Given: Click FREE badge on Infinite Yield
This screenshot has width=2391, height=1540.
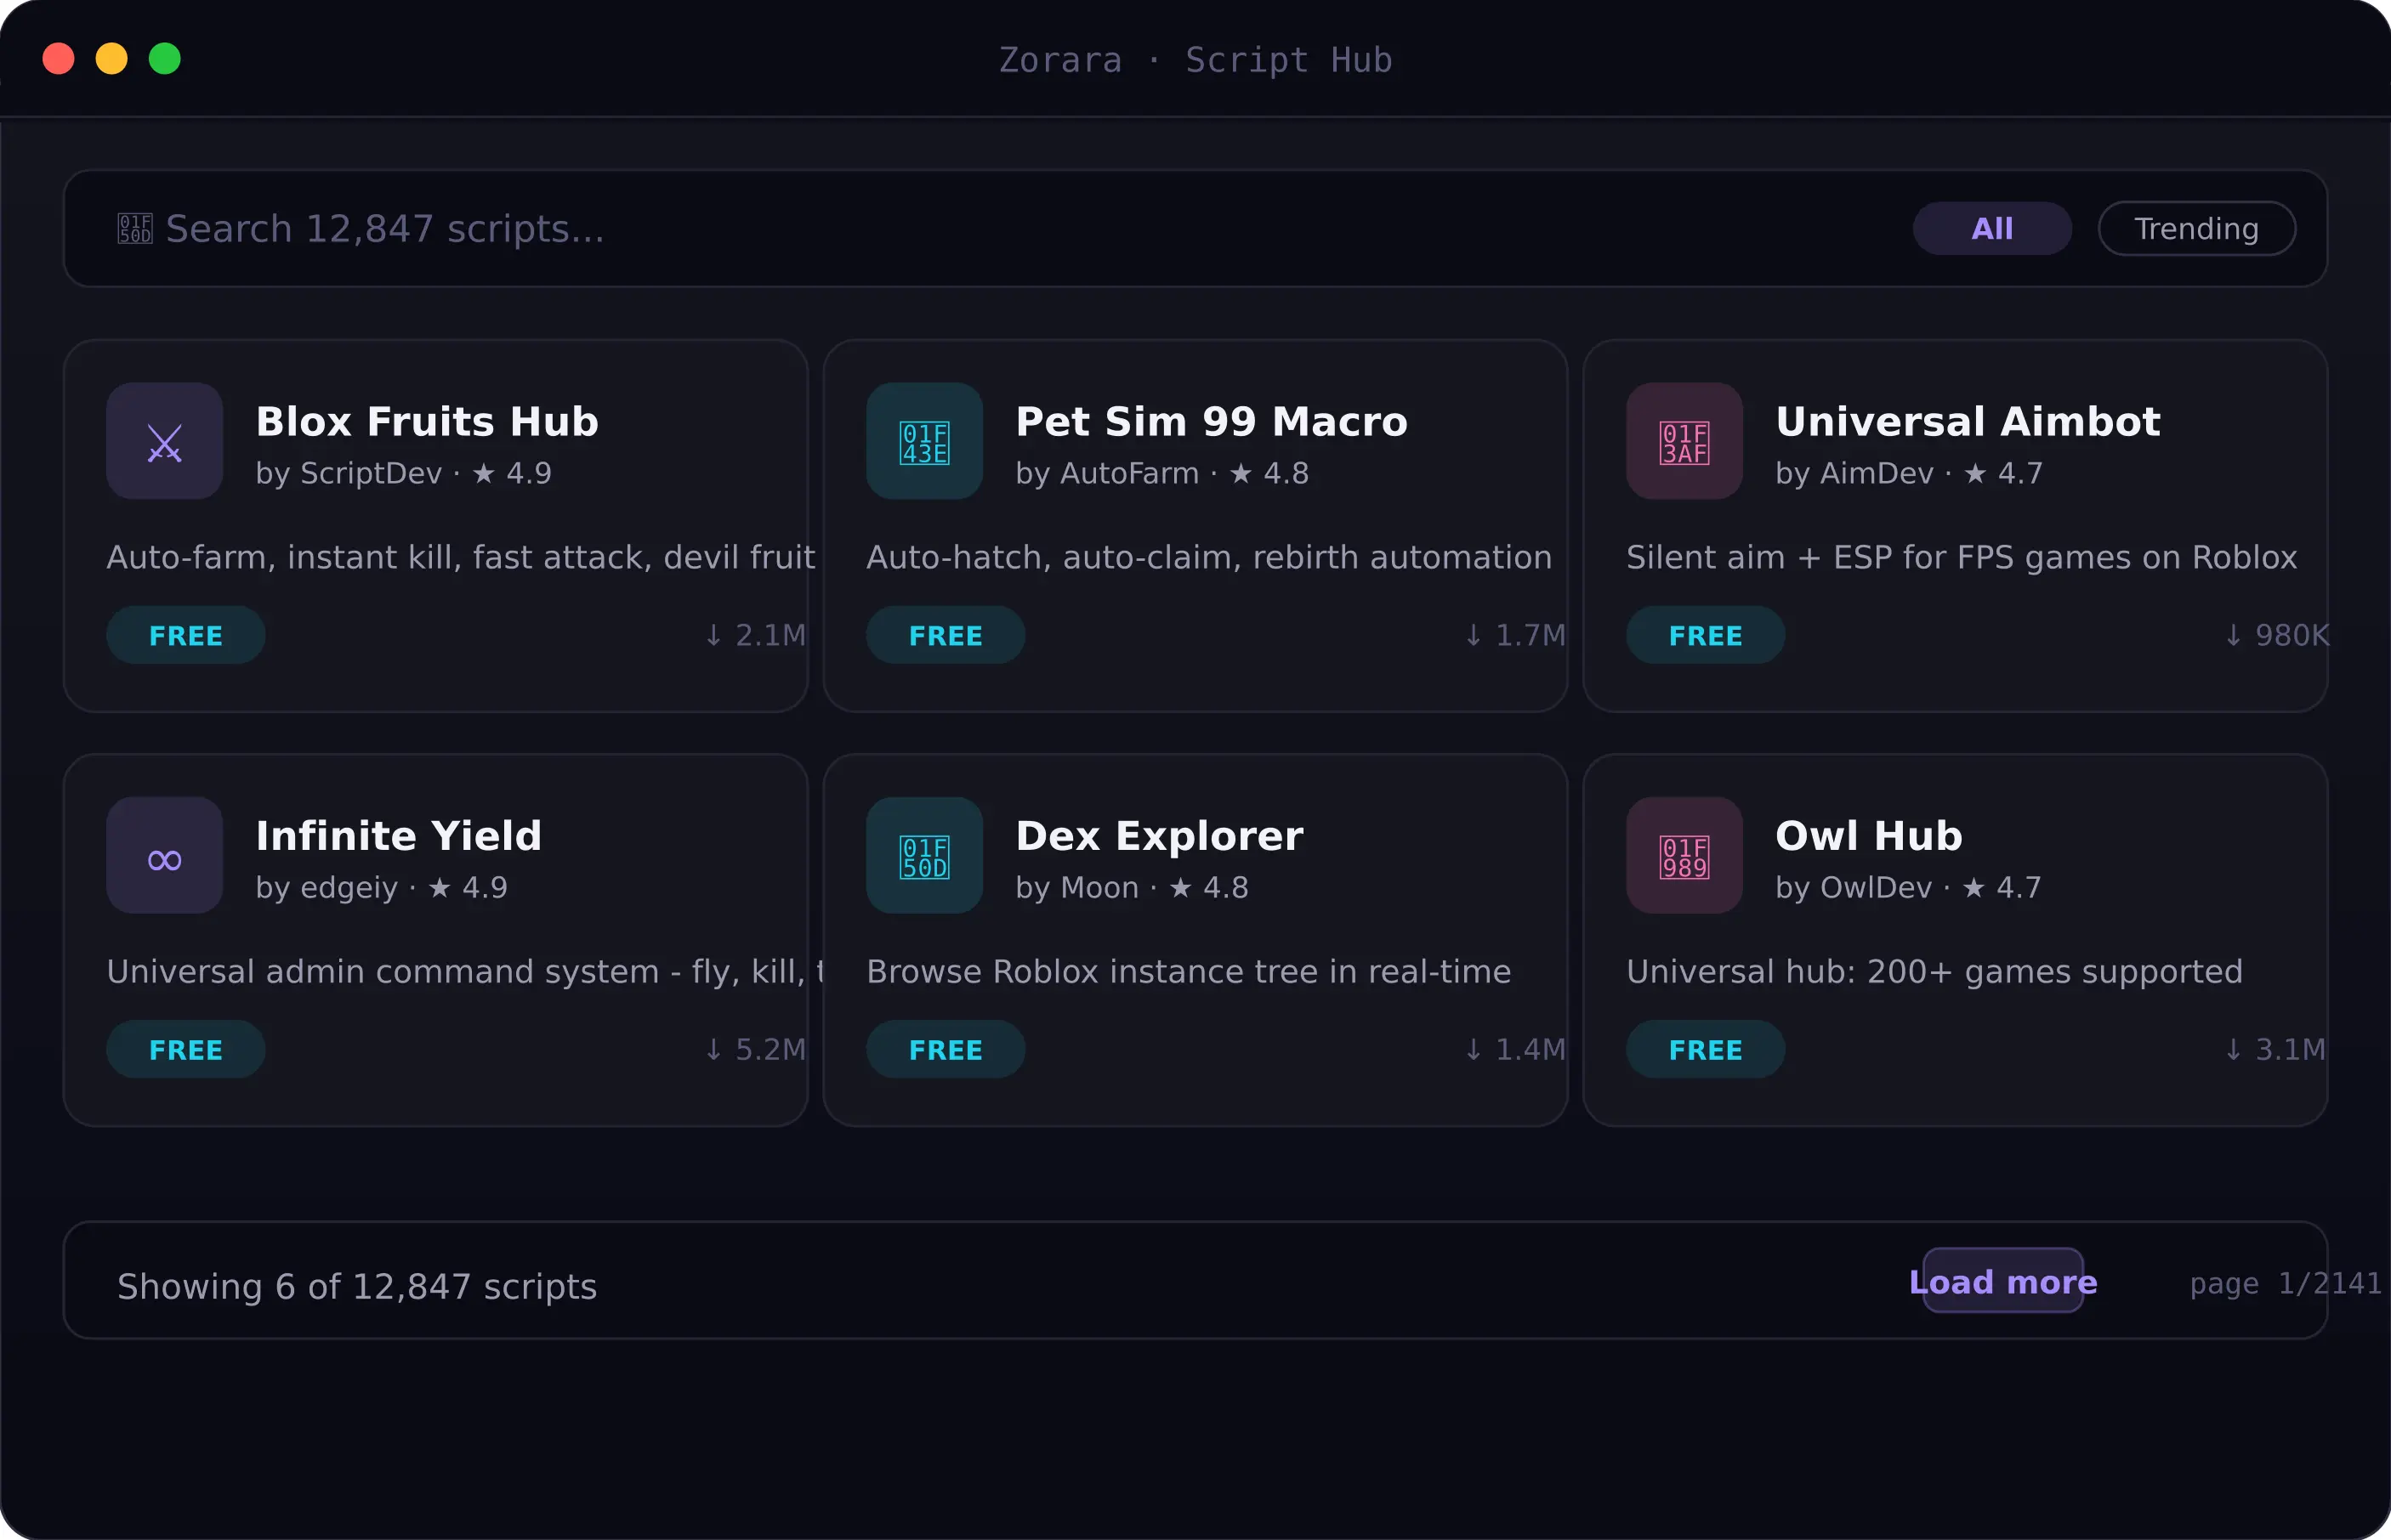Looking at the screenshot, I should pos(186,1049).
